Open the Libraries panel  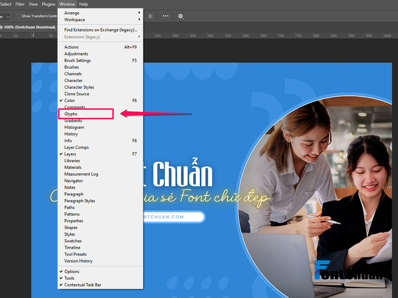click(x=101, y=161)
